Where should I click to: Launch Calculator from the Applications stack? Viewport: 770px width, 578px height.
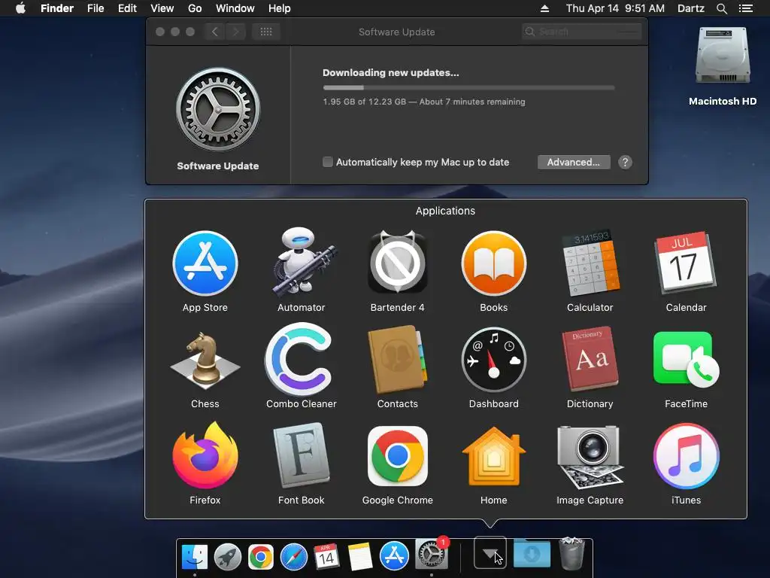click(x=590, y=263)
